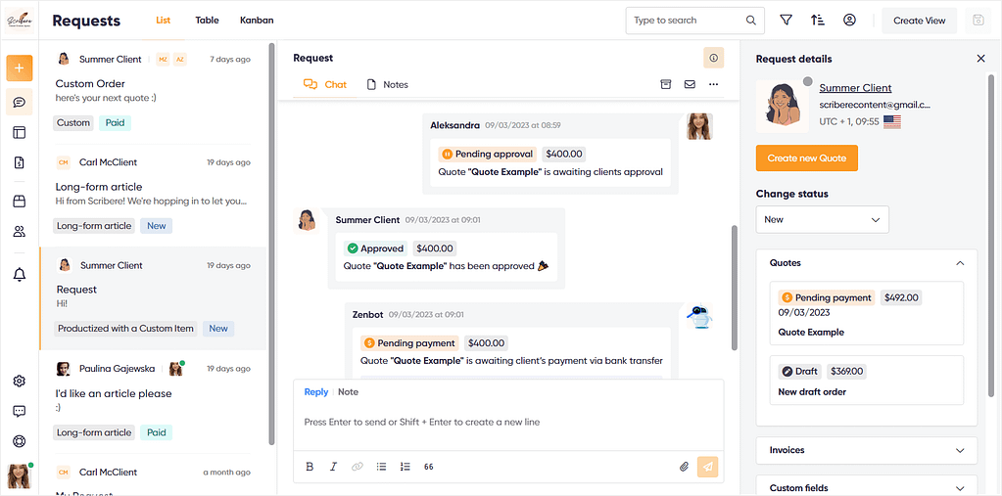Image resolution: width=1002 pixels, height=496 pixels.
Task: Switch to the List view tab
Action: click(x=163, y=21)
